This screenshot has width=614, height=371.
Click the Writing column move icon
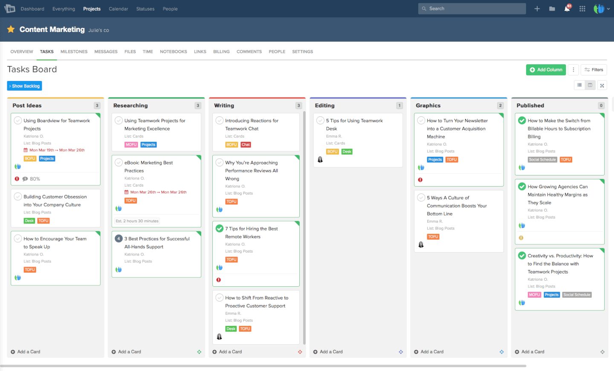(x=300, y=352)
